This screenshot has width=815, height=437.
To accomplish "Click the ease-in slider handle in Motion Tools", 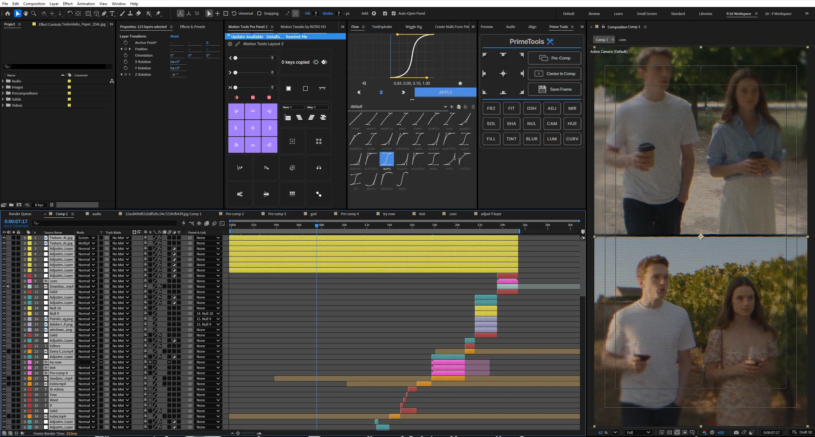I will (235, 58).
